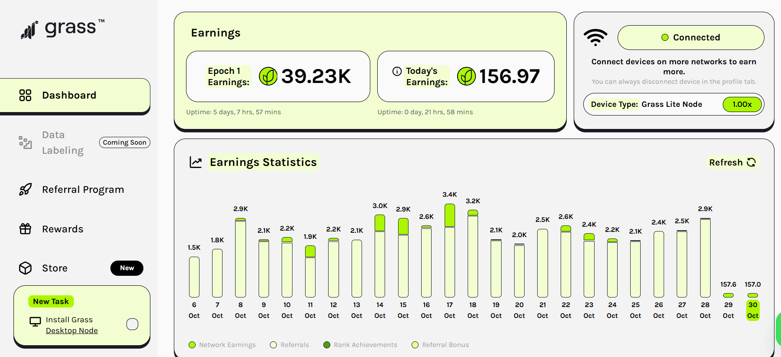Screen dimensions: 781x357
Task: Select the 17 Oct bar in chart
Action: 449,250
